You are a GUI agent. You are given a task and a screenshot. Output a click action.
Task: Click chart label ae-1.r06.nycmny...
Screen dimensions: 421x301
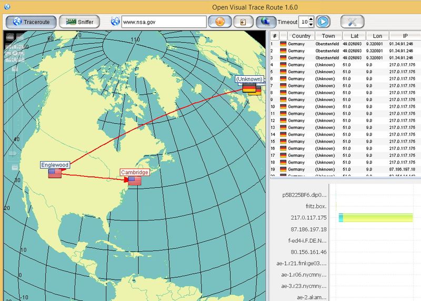(x=304, y=275)
